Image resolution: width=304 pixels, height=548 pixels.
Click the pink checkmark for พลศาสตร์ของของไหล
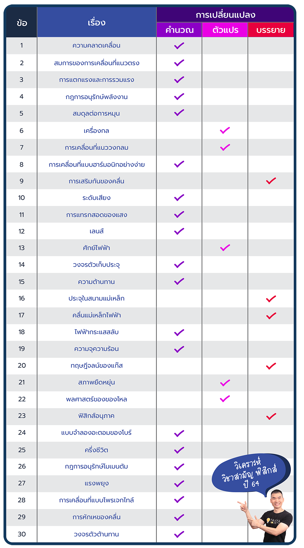(x=225, y=399)
